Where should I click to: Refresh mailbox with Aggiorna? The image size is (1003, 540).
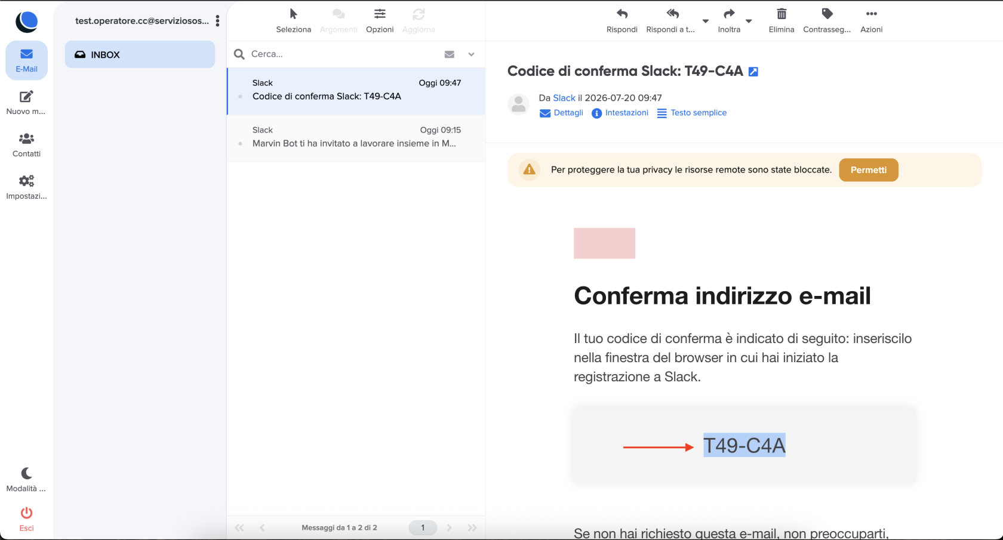click(419, 21)
